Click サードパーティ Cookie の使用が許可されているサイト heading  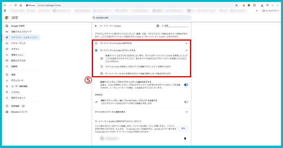click(x=118, y=121)
